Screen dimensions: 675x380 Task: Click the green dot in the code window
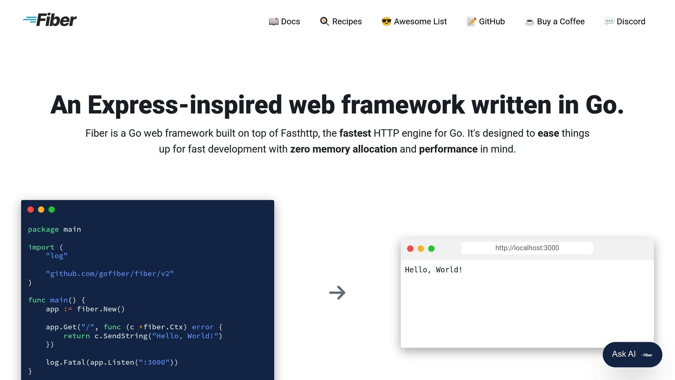(x=52, y=209)
